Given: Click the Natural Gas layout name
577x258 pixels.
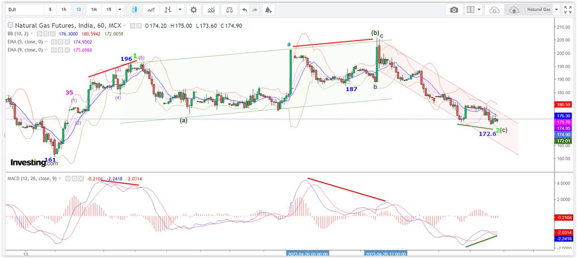Looking at the screenshot, I should coord(539,10).
